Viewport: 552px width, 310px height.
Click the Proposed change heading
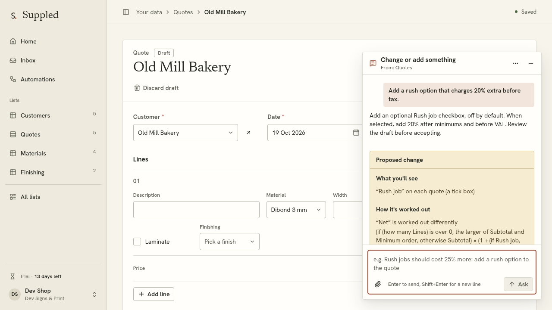point(399,160)
